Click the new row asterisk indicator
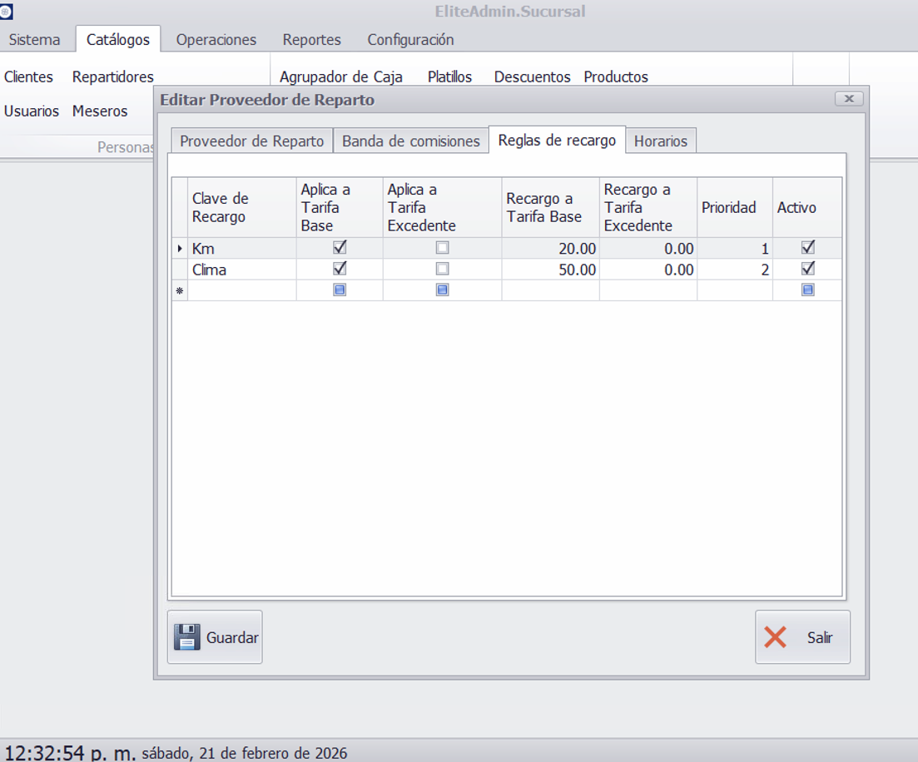The width and height of the screenshot is (918, 762). pos(180,290)
